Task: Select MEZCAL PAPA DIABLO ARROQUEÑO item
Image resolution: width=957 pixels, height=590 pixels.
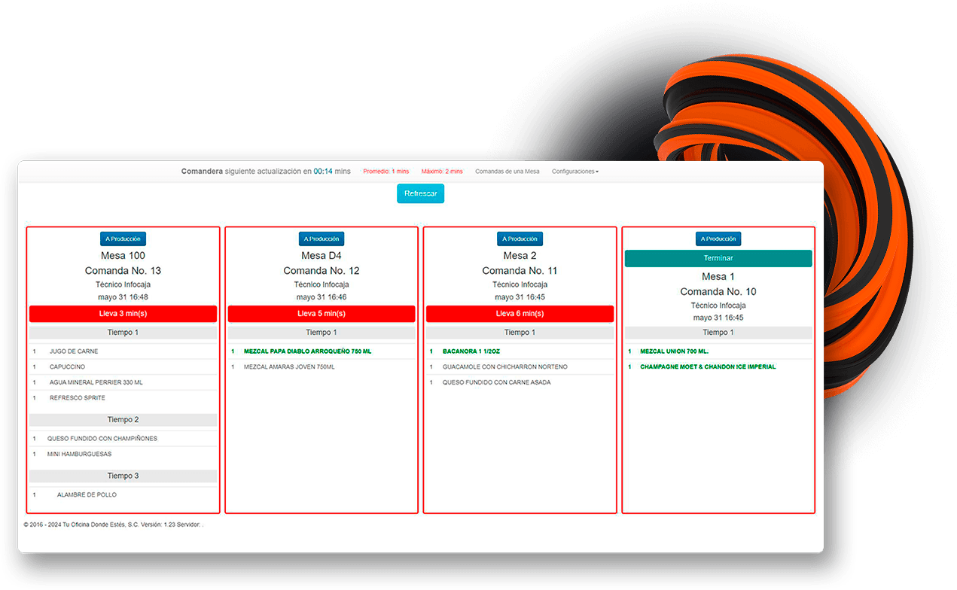Action: (x=322, y=351)
